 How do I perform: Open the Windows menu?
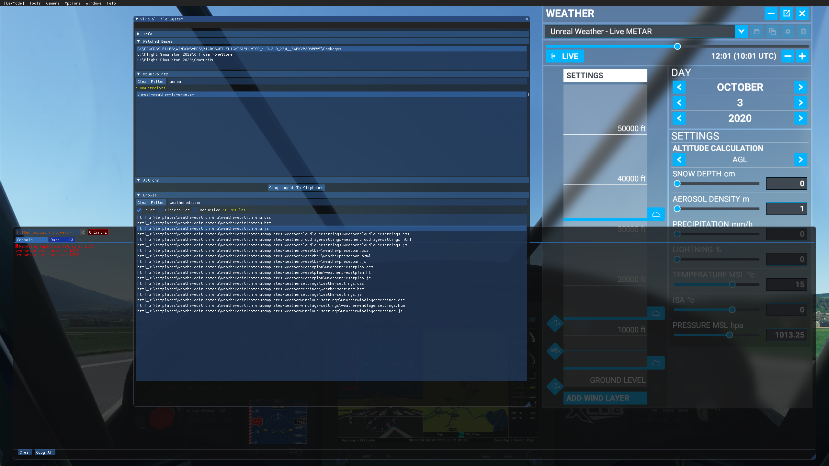[x=94, y=3]
